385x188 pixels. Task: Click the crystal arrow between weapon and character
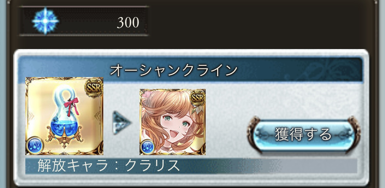tap(122, 122)
